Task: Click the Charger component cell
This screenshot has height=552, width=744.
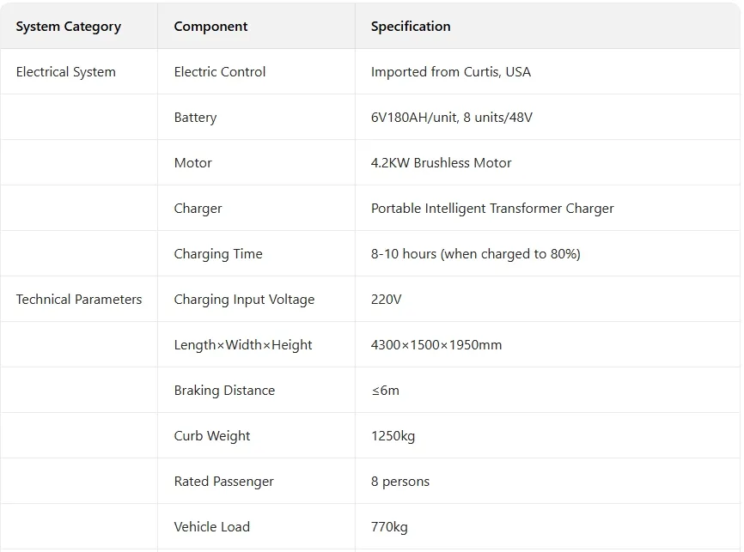Action: 198,209
